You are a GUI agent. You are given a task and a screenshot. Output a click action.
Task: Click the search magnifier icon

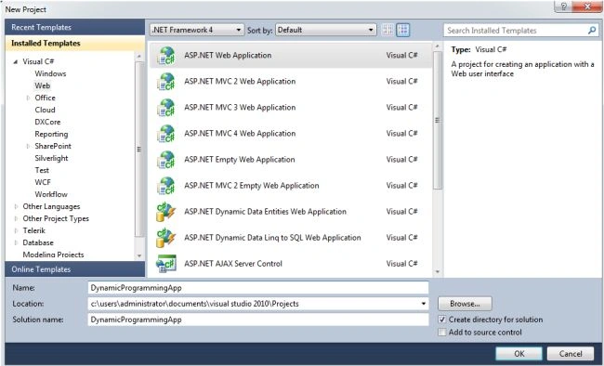592,30
